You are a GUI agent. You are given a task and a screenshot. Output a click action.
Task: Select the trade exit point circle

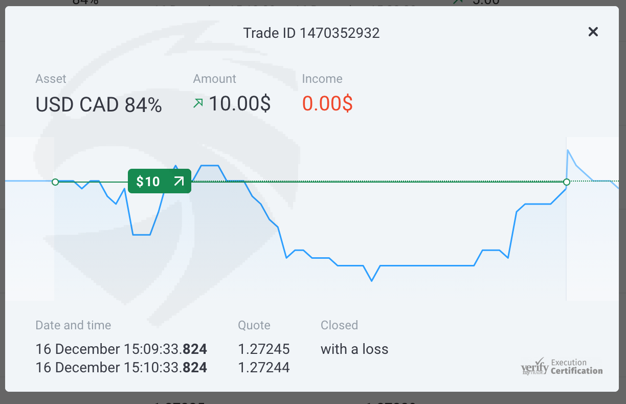click(566, 182)
